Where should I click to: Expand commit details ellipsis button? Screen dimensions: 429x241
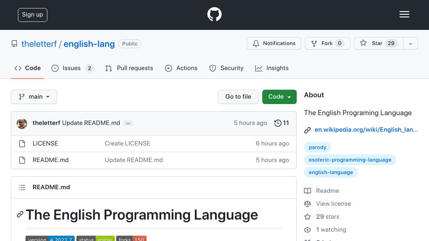tap(128, 124)
